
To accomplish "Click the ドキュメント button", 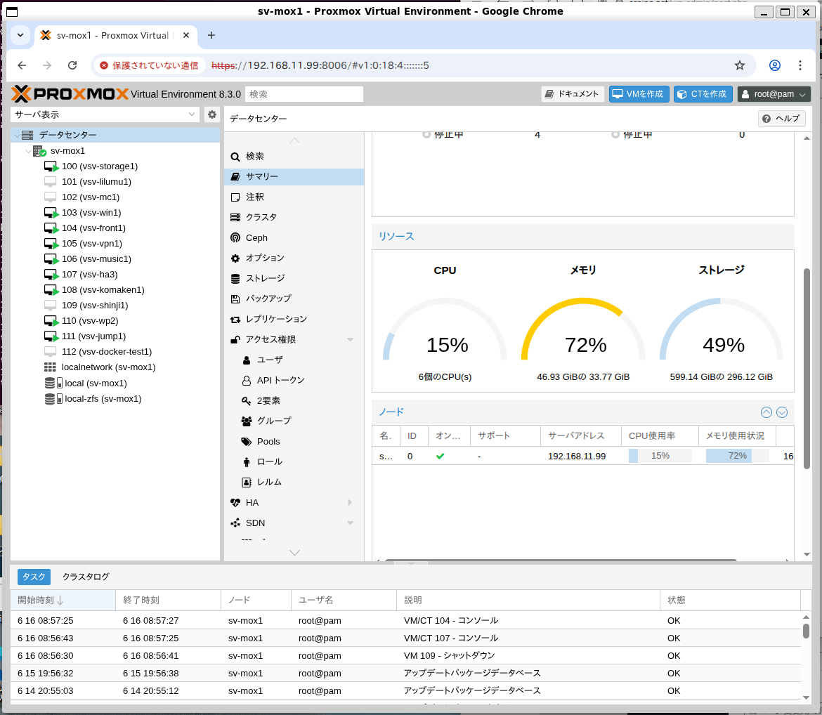I will pos(573,94).
